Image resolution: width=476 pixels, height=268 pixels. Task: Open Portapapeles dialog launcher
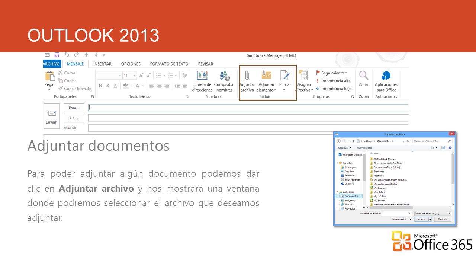(93, 96)
